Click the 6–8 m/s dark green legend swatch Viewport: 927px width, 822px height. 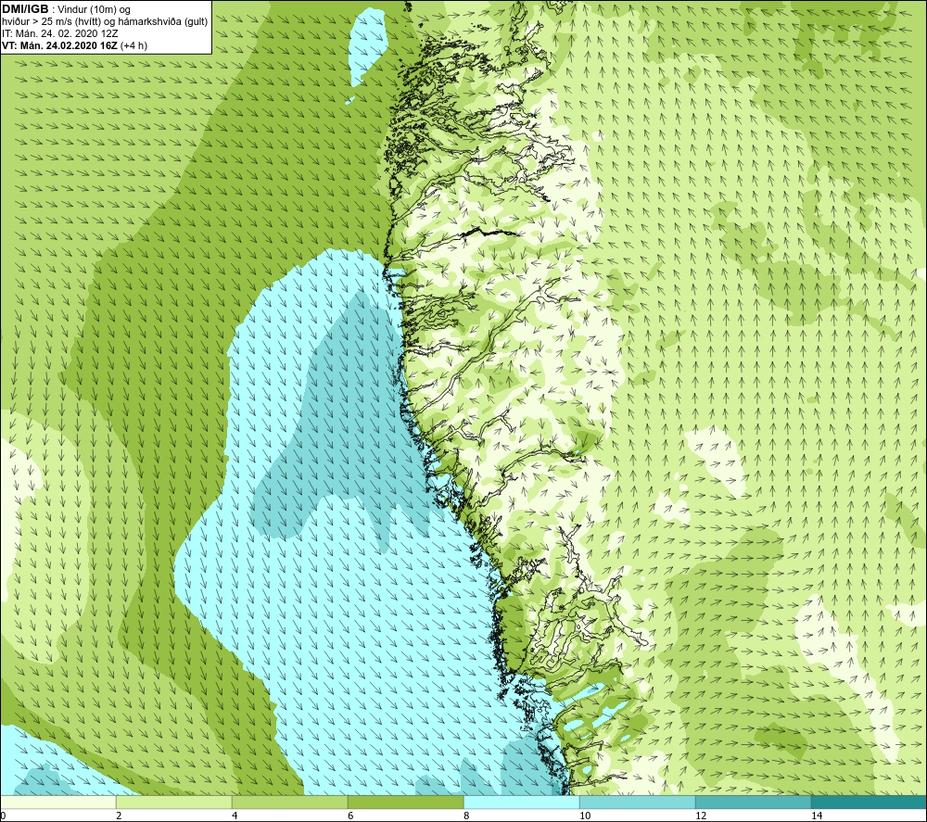point(406,802)
